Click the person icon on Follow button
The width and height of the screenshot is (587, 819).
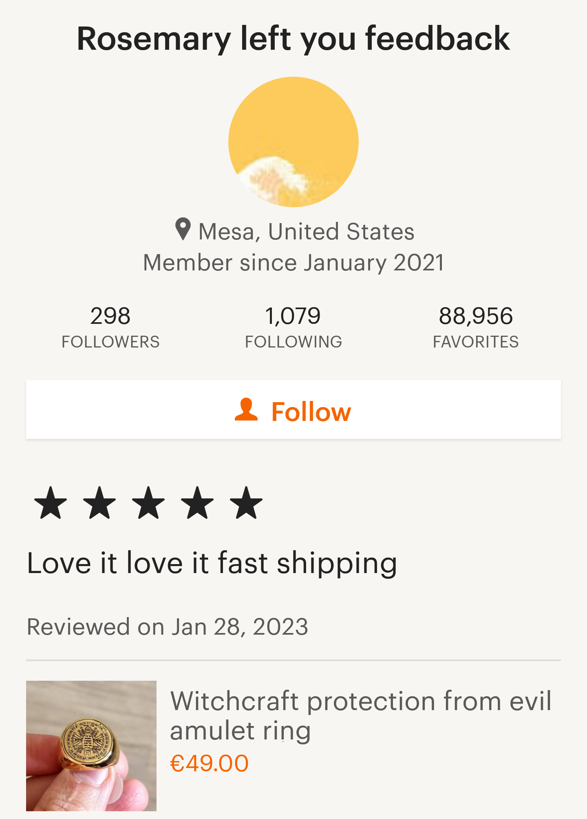pyautogui.click(x=246, y=410)
